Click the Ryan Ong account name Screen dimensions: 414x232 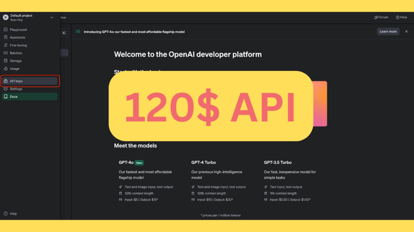pyautogui.click(x=16, y=20)
